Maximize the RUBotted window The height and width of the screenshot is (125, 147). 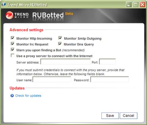[x=136, y=4]
